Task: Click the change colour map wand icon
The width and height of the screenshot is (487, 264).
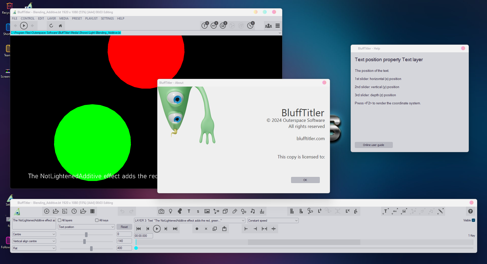Action: (441, 211)
